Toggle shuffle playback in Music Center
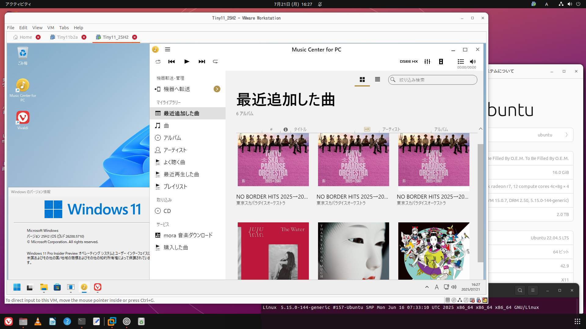 pyautogui.click(x=158, y=62)
